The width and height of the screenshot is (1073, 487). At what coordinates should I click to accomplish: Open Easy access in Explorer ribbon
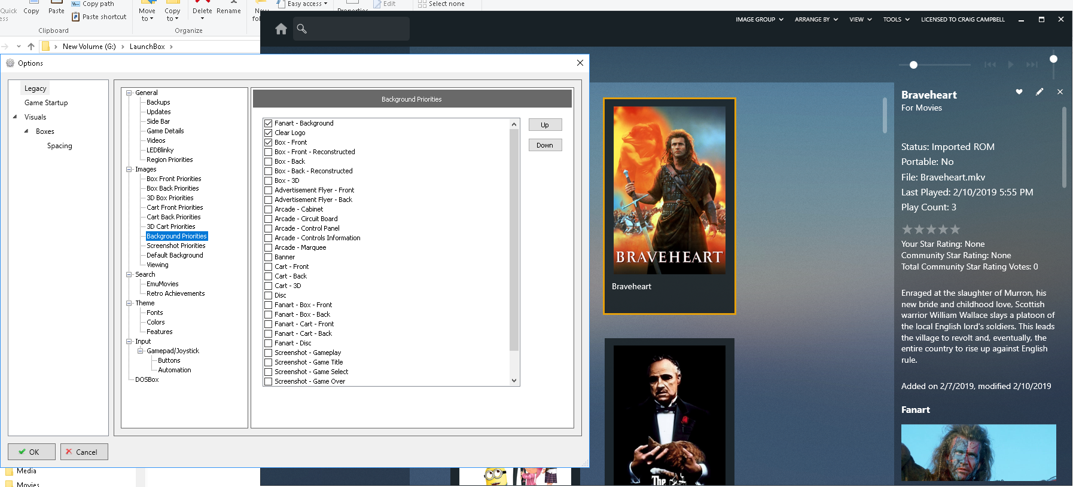303,4
